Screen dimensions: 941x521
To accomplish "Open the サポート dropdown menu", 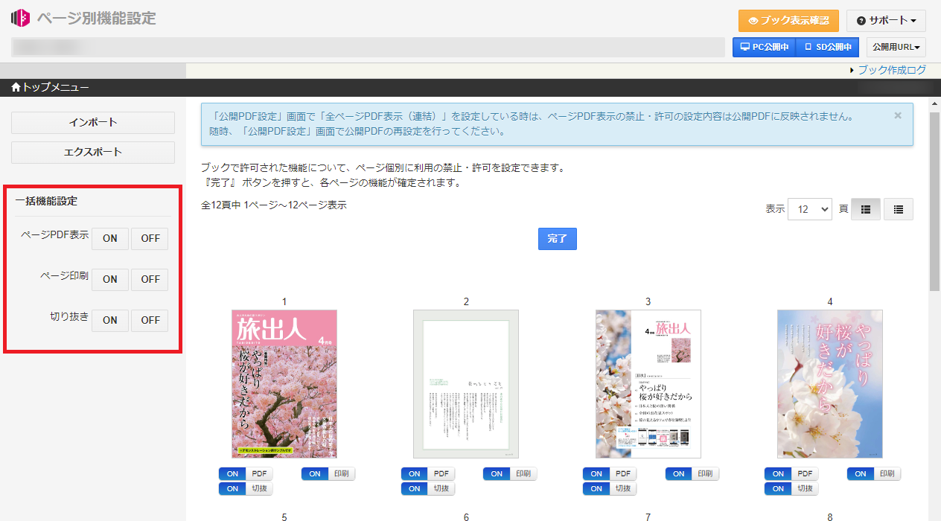I will click(886, 20).
